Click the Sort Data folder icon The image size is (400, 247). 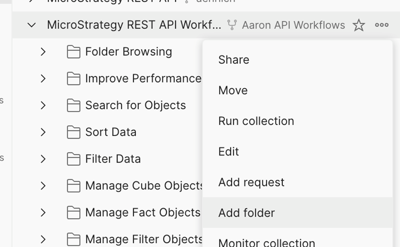coord(73,132)
